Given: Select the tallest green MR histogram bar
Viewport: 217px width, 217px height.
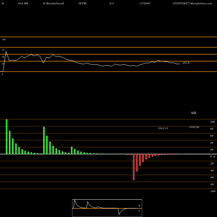Looking at the screenshot, I should [7, 137].
